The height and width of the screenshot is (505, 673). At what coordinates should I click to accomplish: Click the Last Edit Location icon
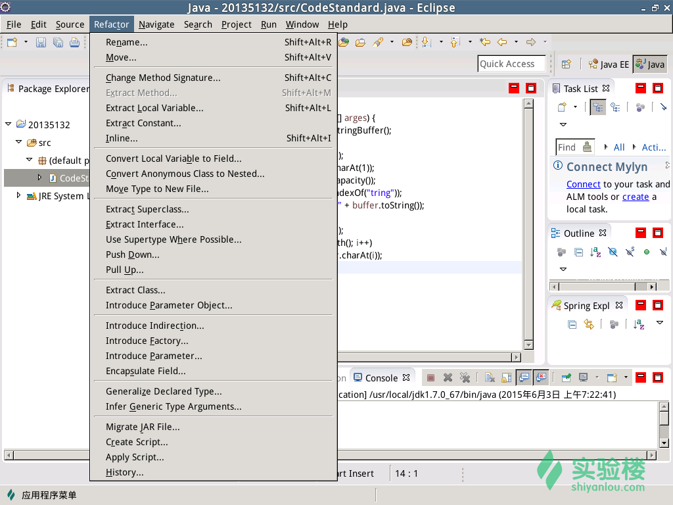point(485,42)
